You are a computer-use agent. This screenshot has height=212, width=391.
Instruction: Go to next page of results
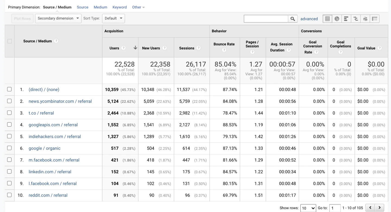[379, 208]
